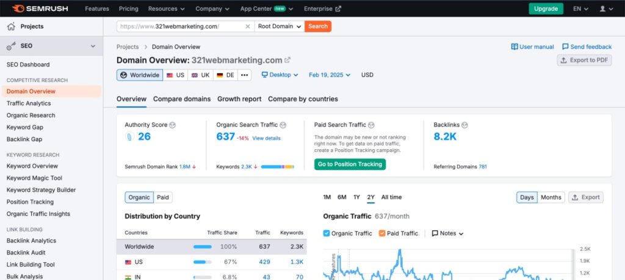Click the Worldwide traffic share bar
625x280 pixels.
[x=203, y=247]
